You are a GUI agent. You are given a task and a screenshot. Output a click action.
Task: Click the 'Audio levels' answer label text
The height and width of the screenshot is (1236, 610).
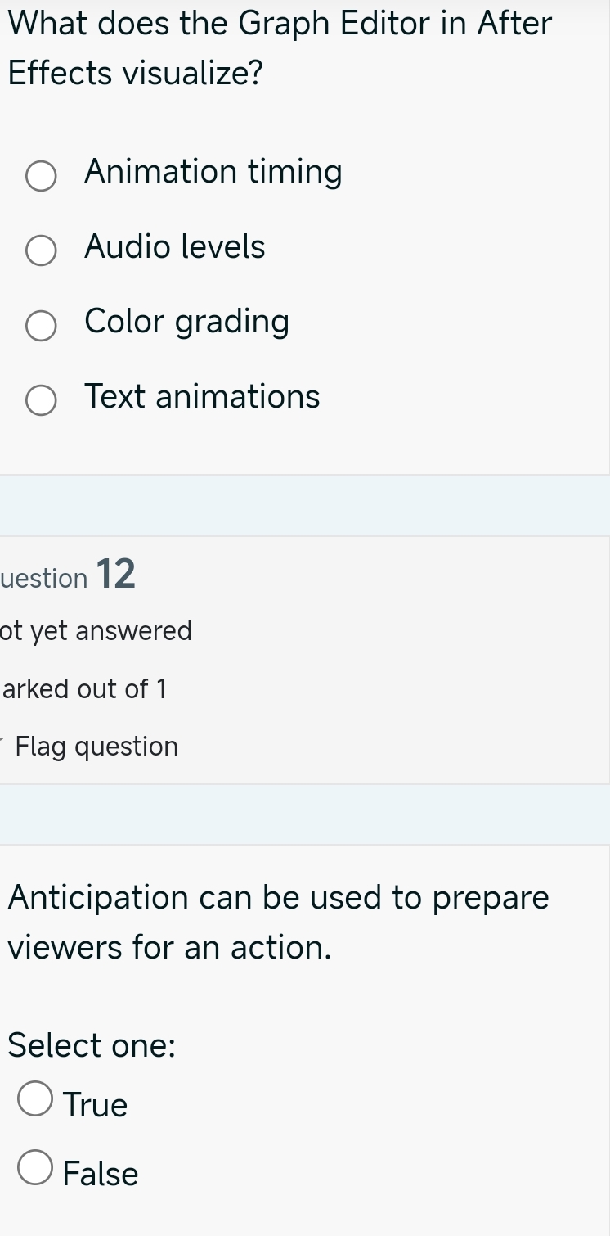coord(175,247)
